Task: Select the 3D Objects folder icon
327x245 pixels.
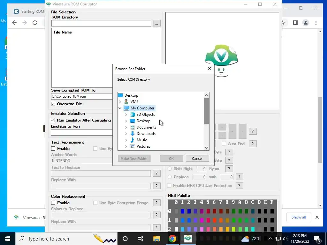Action: tap(133, 115)
